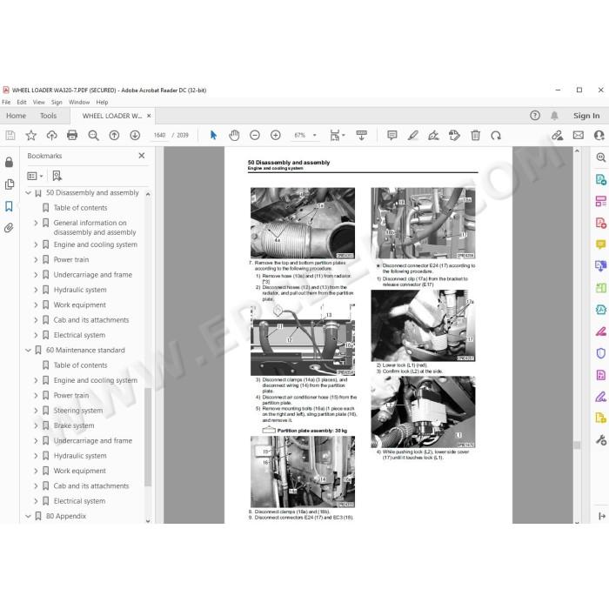Click the Zoom in plus icon

276,135
